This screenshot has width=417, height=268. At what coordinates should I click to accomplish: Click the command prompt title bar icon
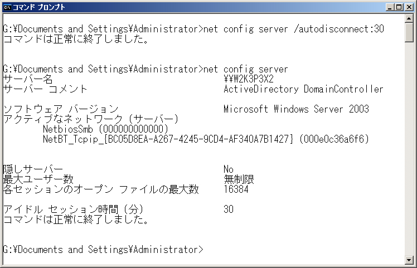[7, 7]
